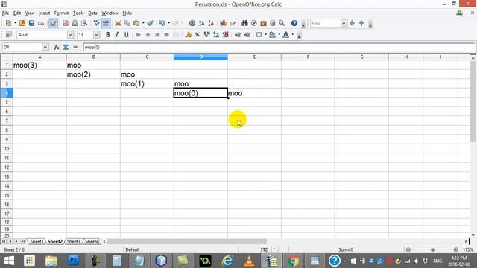
Task: Open the Find toolbar dropdown arrow
Action: [344, 23]
